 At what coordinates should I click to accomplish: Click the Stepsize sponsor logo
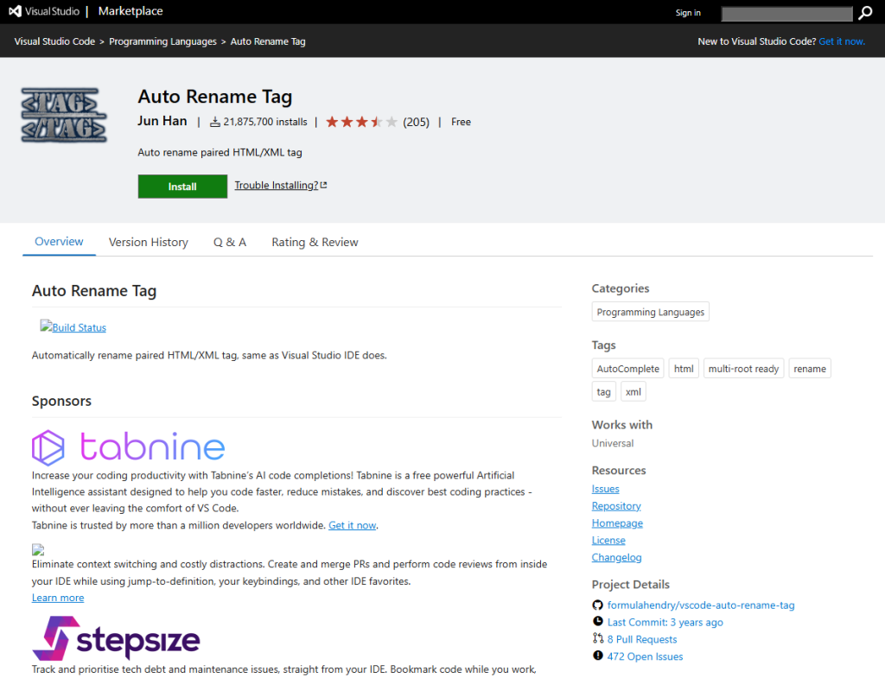116,638
